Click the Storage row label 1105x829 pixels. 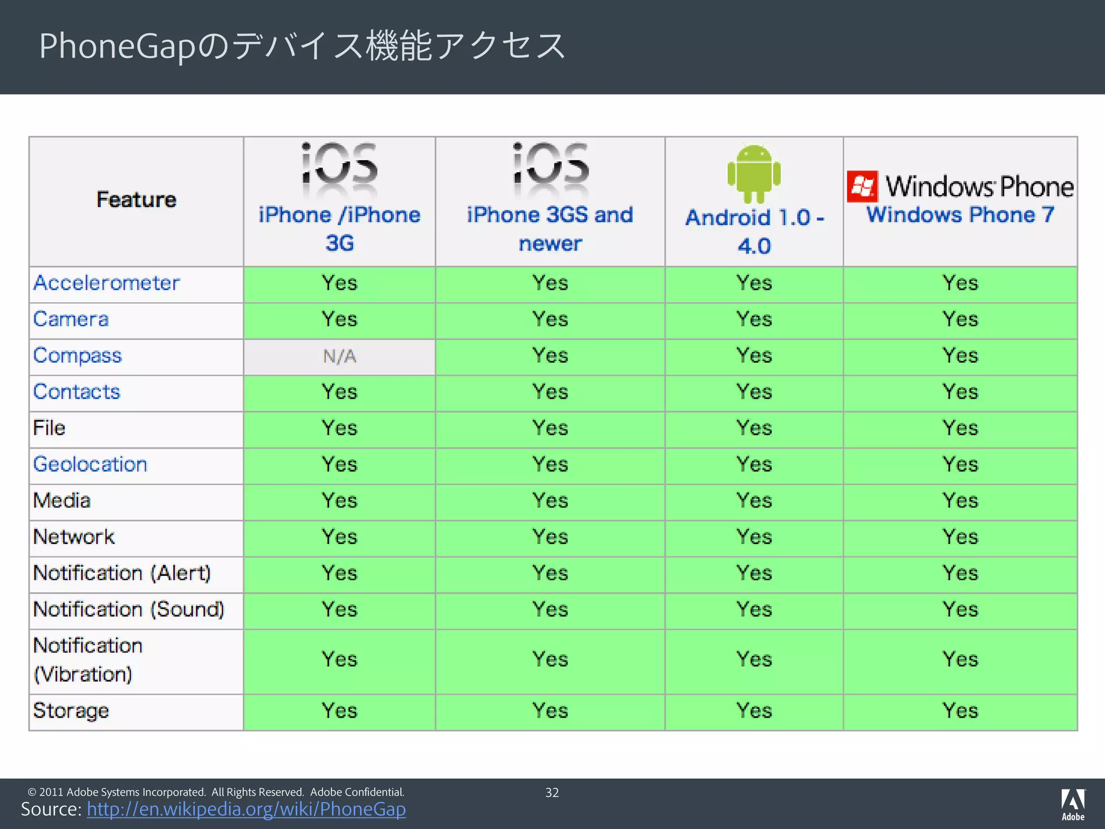71,711
